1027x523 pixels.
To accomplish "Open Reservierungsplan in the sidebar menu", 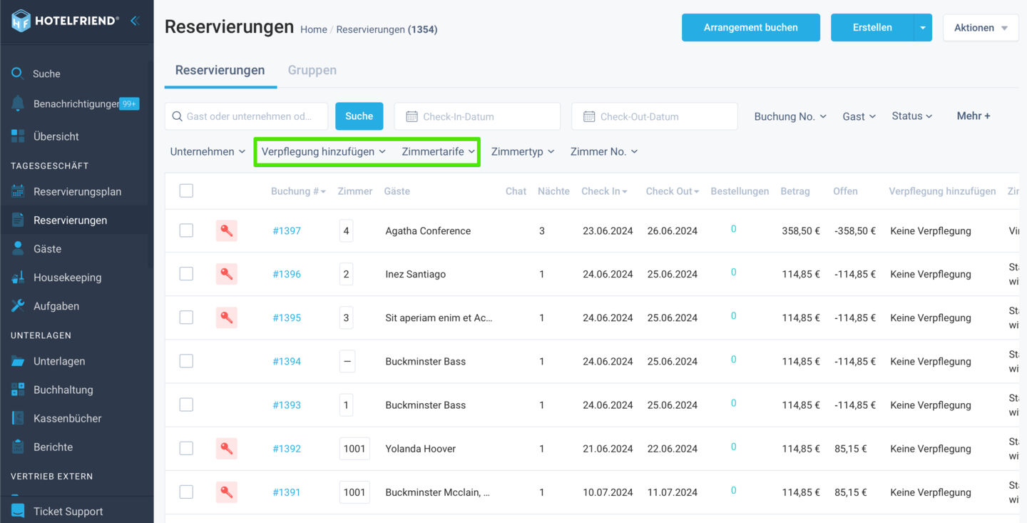I will tap(76, 191).
